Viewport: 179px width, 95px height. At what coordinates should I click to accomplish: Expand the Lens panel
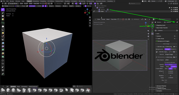pyautogui.click(x=166, y=34)
